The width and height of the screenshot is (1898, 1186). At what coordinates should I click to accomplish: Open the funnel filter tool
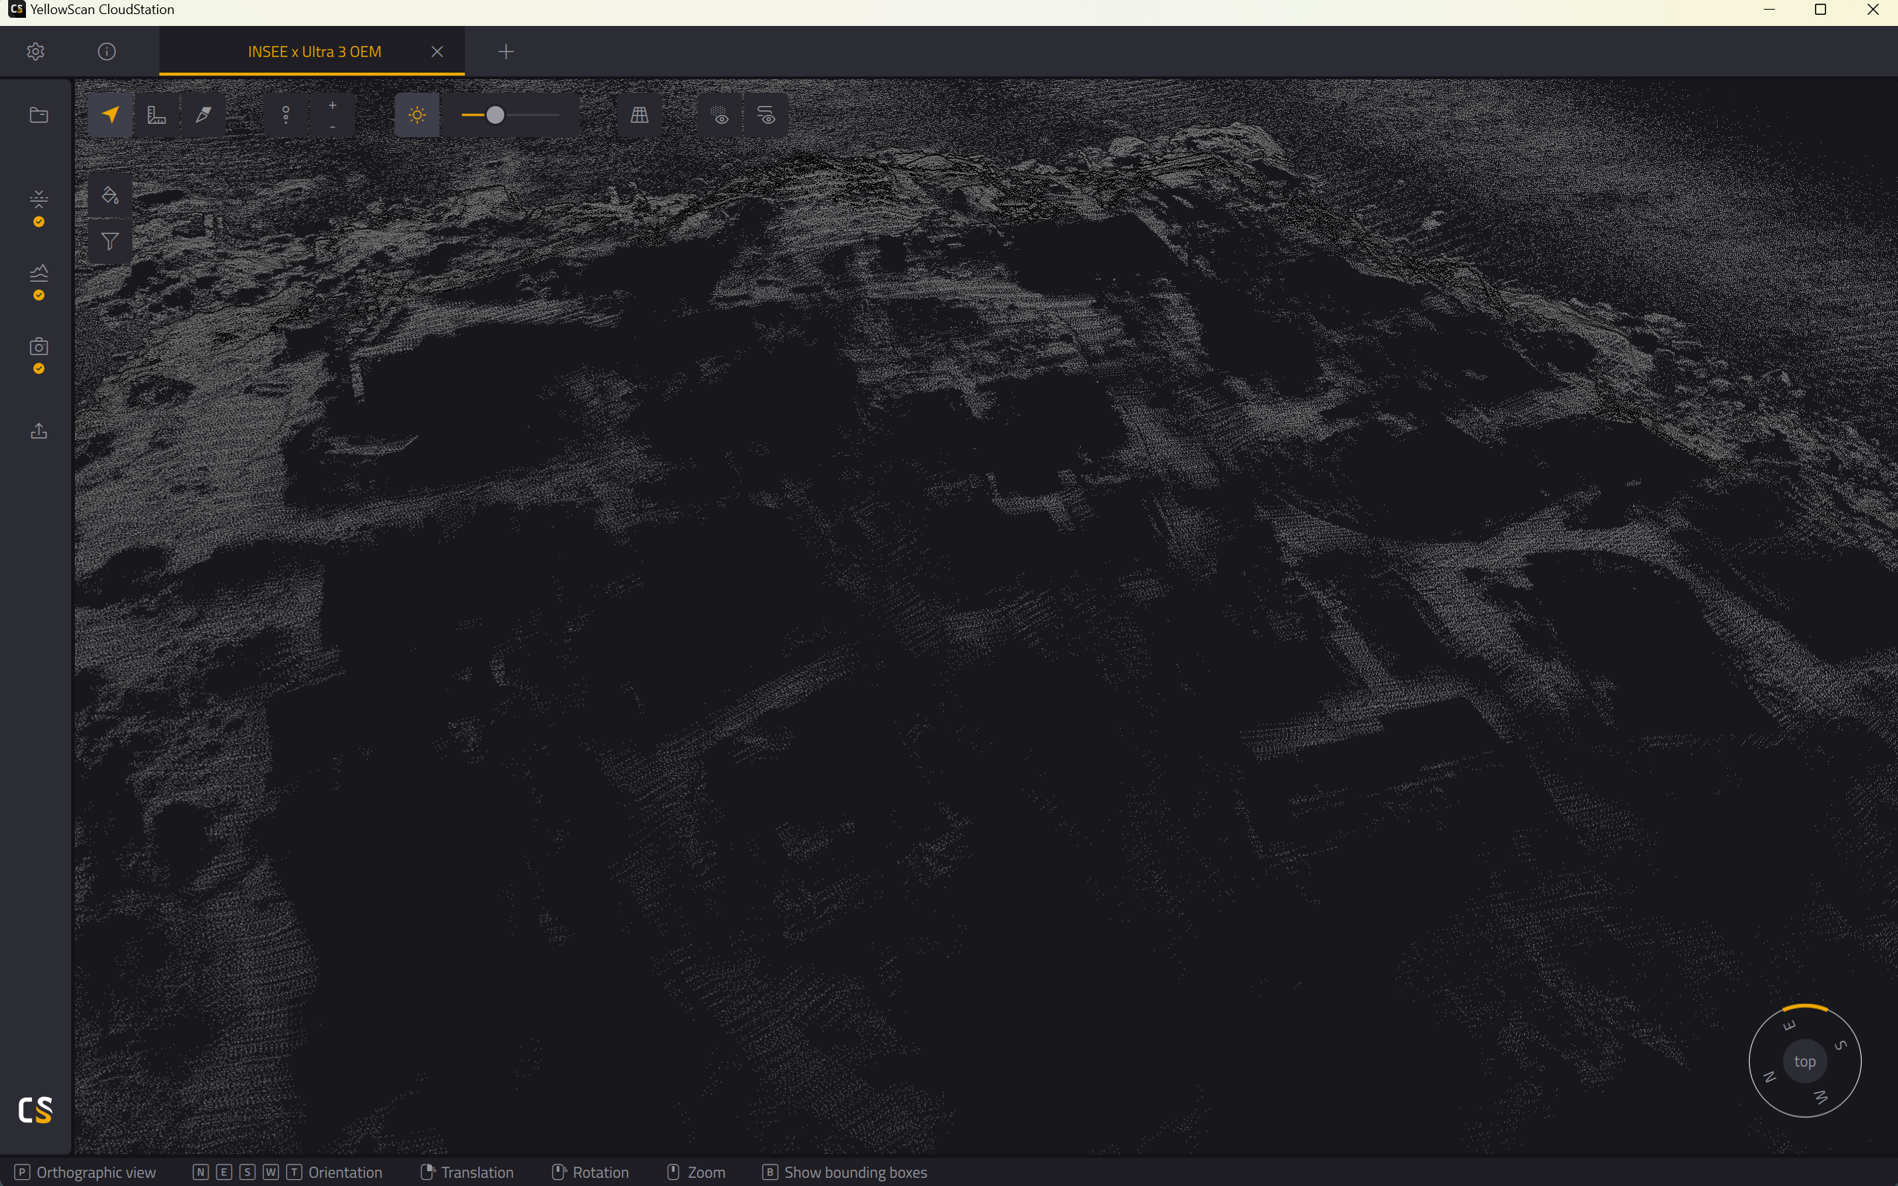tap(110, 242)
